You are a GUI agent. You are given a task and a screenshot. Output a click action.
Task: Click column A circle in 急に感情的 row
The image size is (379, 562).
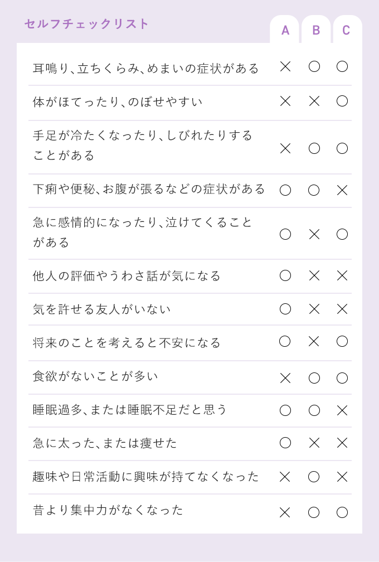click(285, 234)
